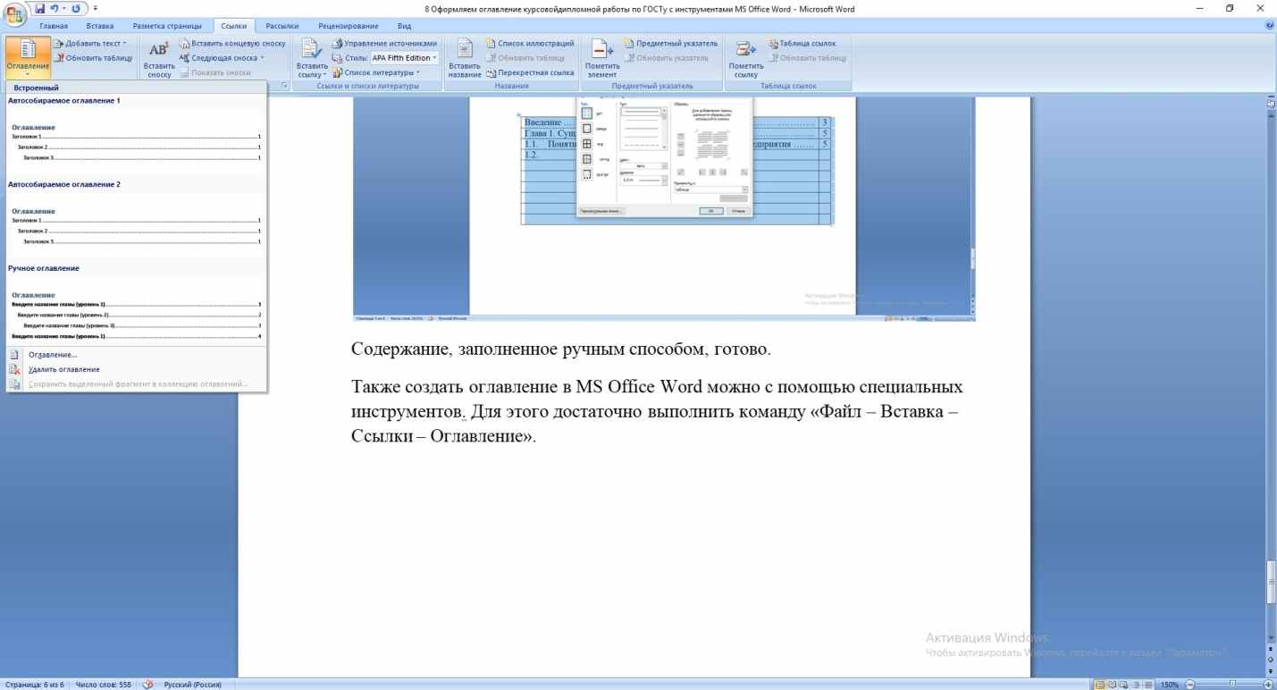Click the zoom in plus button
This screenshot has width=1277, height=690.
click(x=1267, y=685)
